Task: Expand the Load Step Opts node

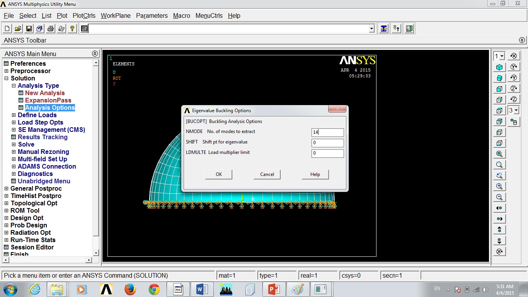Action: click(x=14, y=122)
